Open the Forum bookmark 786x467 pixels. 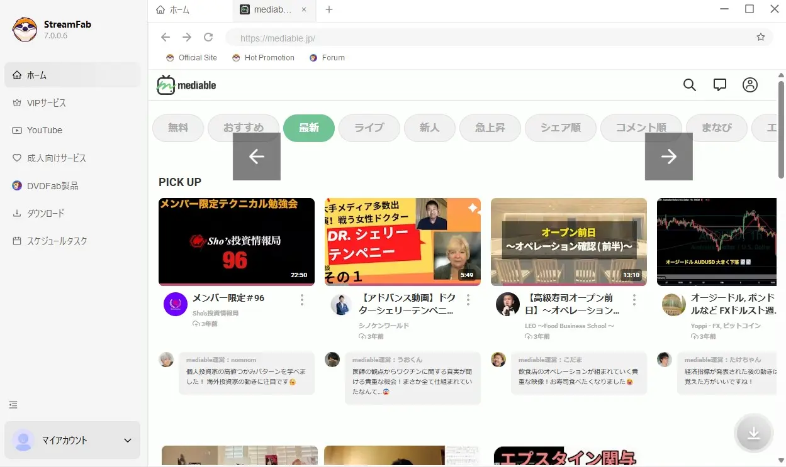[x=327, y=57]
